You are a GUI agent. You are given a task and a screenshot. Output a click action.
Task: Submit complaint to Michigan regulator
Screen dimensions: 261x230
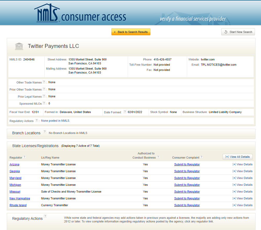[187, 185]
